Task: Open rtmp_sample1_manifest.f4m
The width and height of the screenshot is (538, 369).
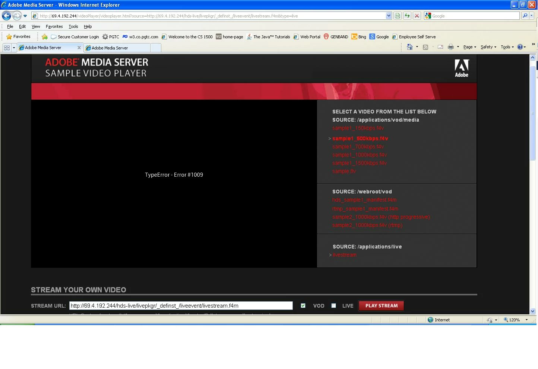Action: (x=365, y=209)
